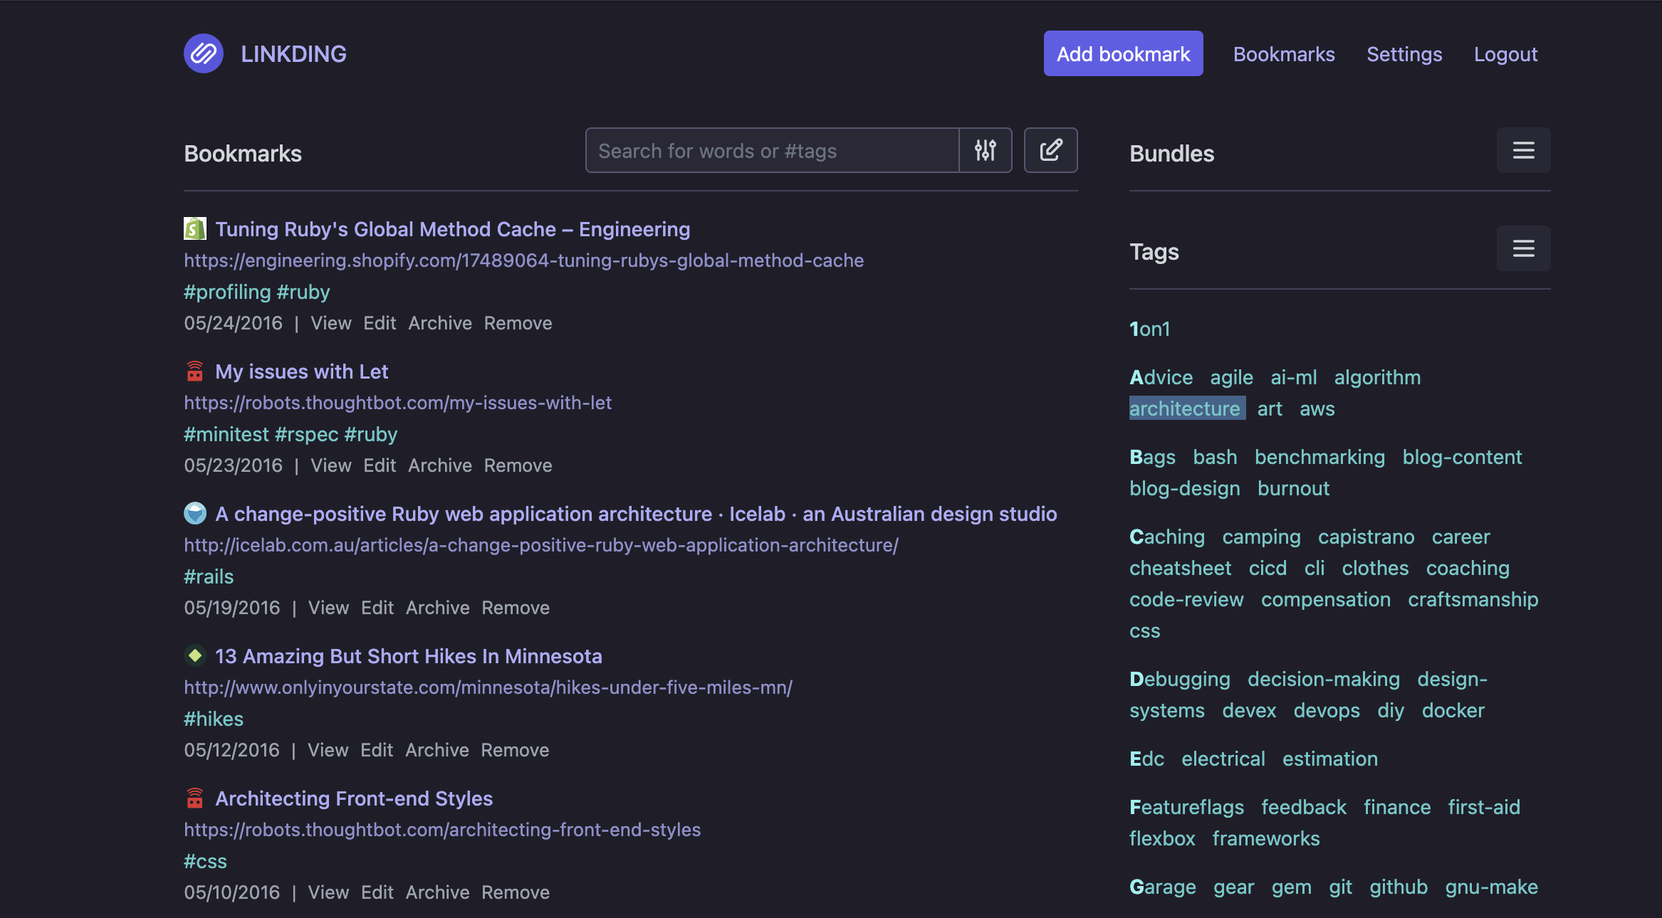
Task: Edit the 13 Amazing Hikes bookmark
Action: point(377,750)
